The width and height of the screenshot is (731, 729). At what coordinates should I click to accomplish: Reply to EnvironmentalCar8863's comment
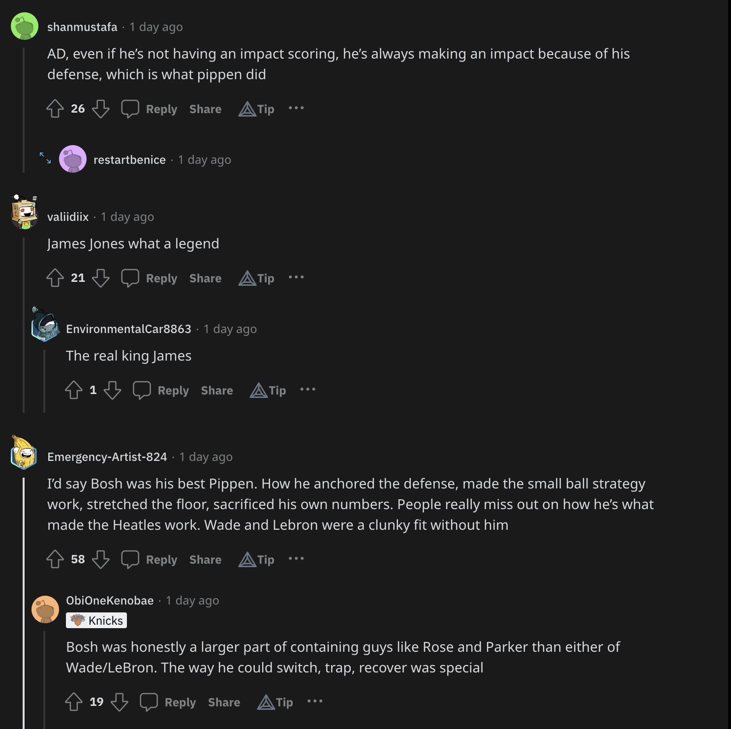tap(161, 390)
